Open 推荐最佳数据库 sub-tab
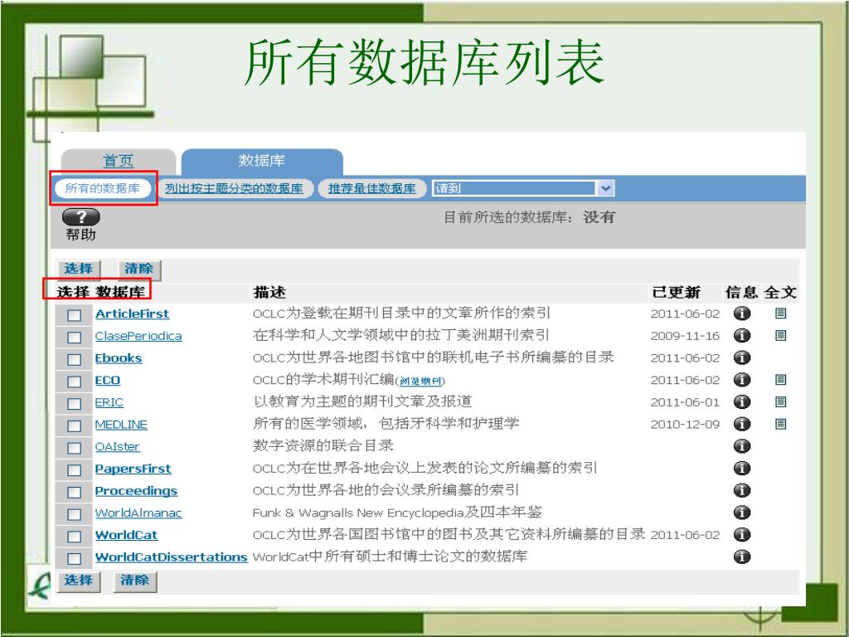Viewport: 849px width, 637px height. point(372,188)
